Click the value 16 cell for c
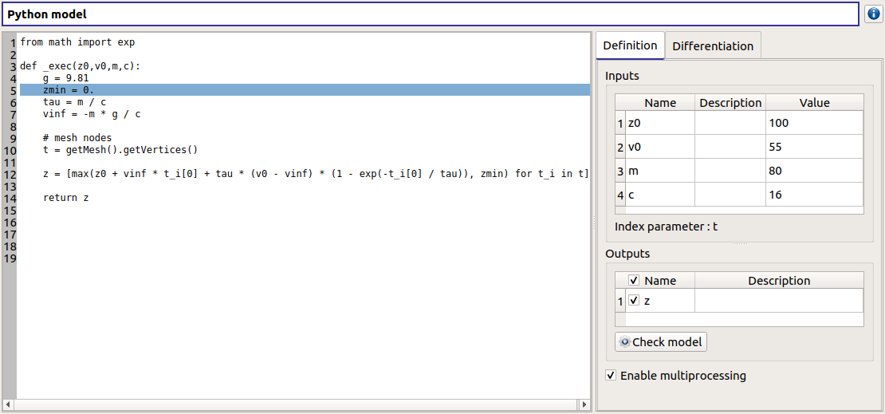 (x=813, y=195)
